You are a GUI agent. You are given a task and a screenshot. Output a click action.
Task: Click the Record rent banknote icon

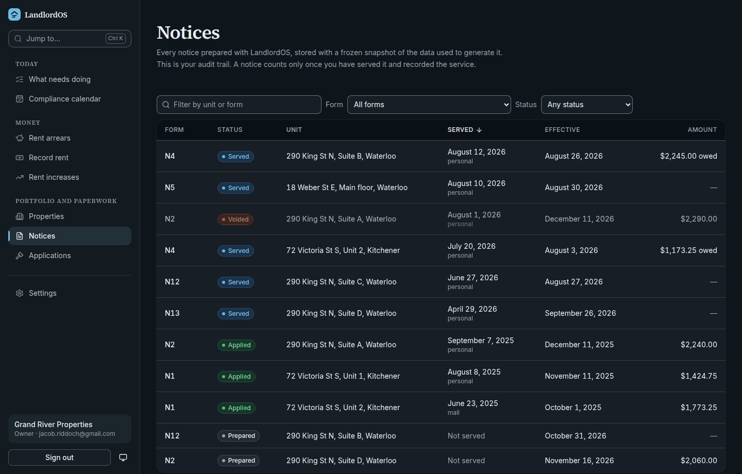(x=20, y=158)
